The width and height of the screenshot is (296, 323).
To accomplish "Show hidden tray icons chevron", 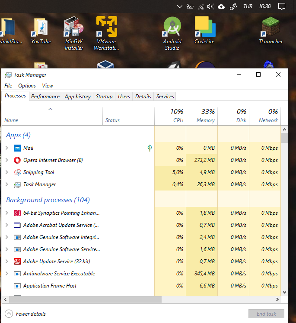I will tap(180, 6).
